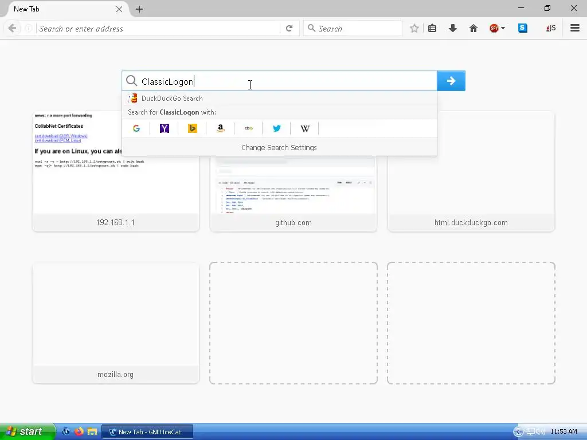Close the New Tab tab
This screenshot has width=587, height=440.
(x=119, y=9)
